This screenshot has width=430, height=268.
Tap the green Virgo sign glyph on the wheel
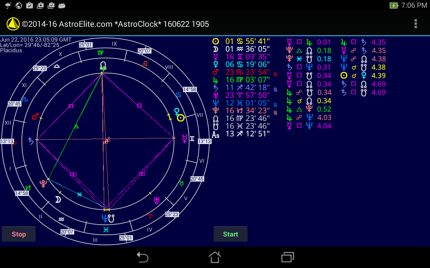[x=101, y=53]
